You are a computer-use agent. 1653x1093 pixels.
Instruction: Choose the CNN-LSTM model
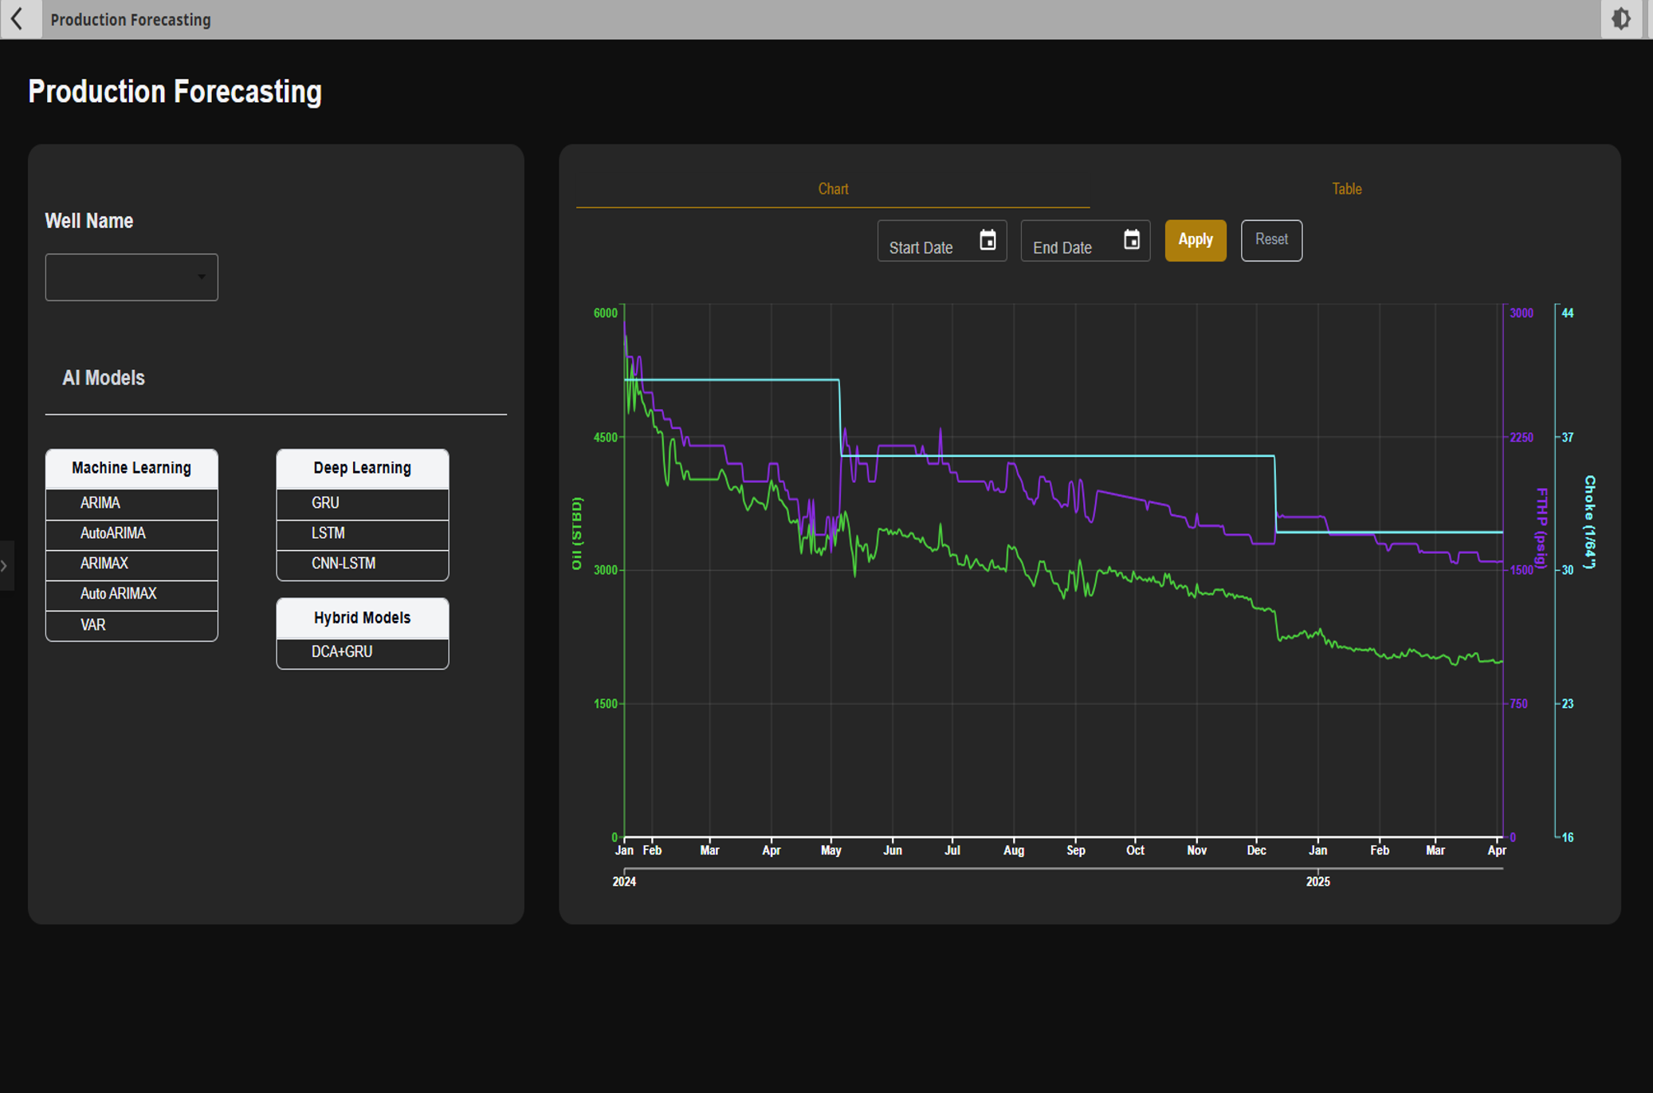363,564
